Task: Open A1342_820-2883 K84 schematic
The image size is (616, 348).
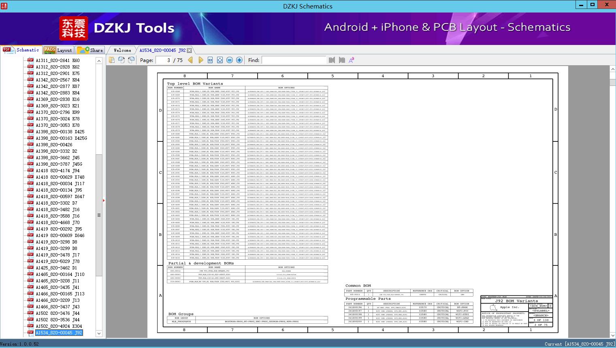Action: click(58, 93)
